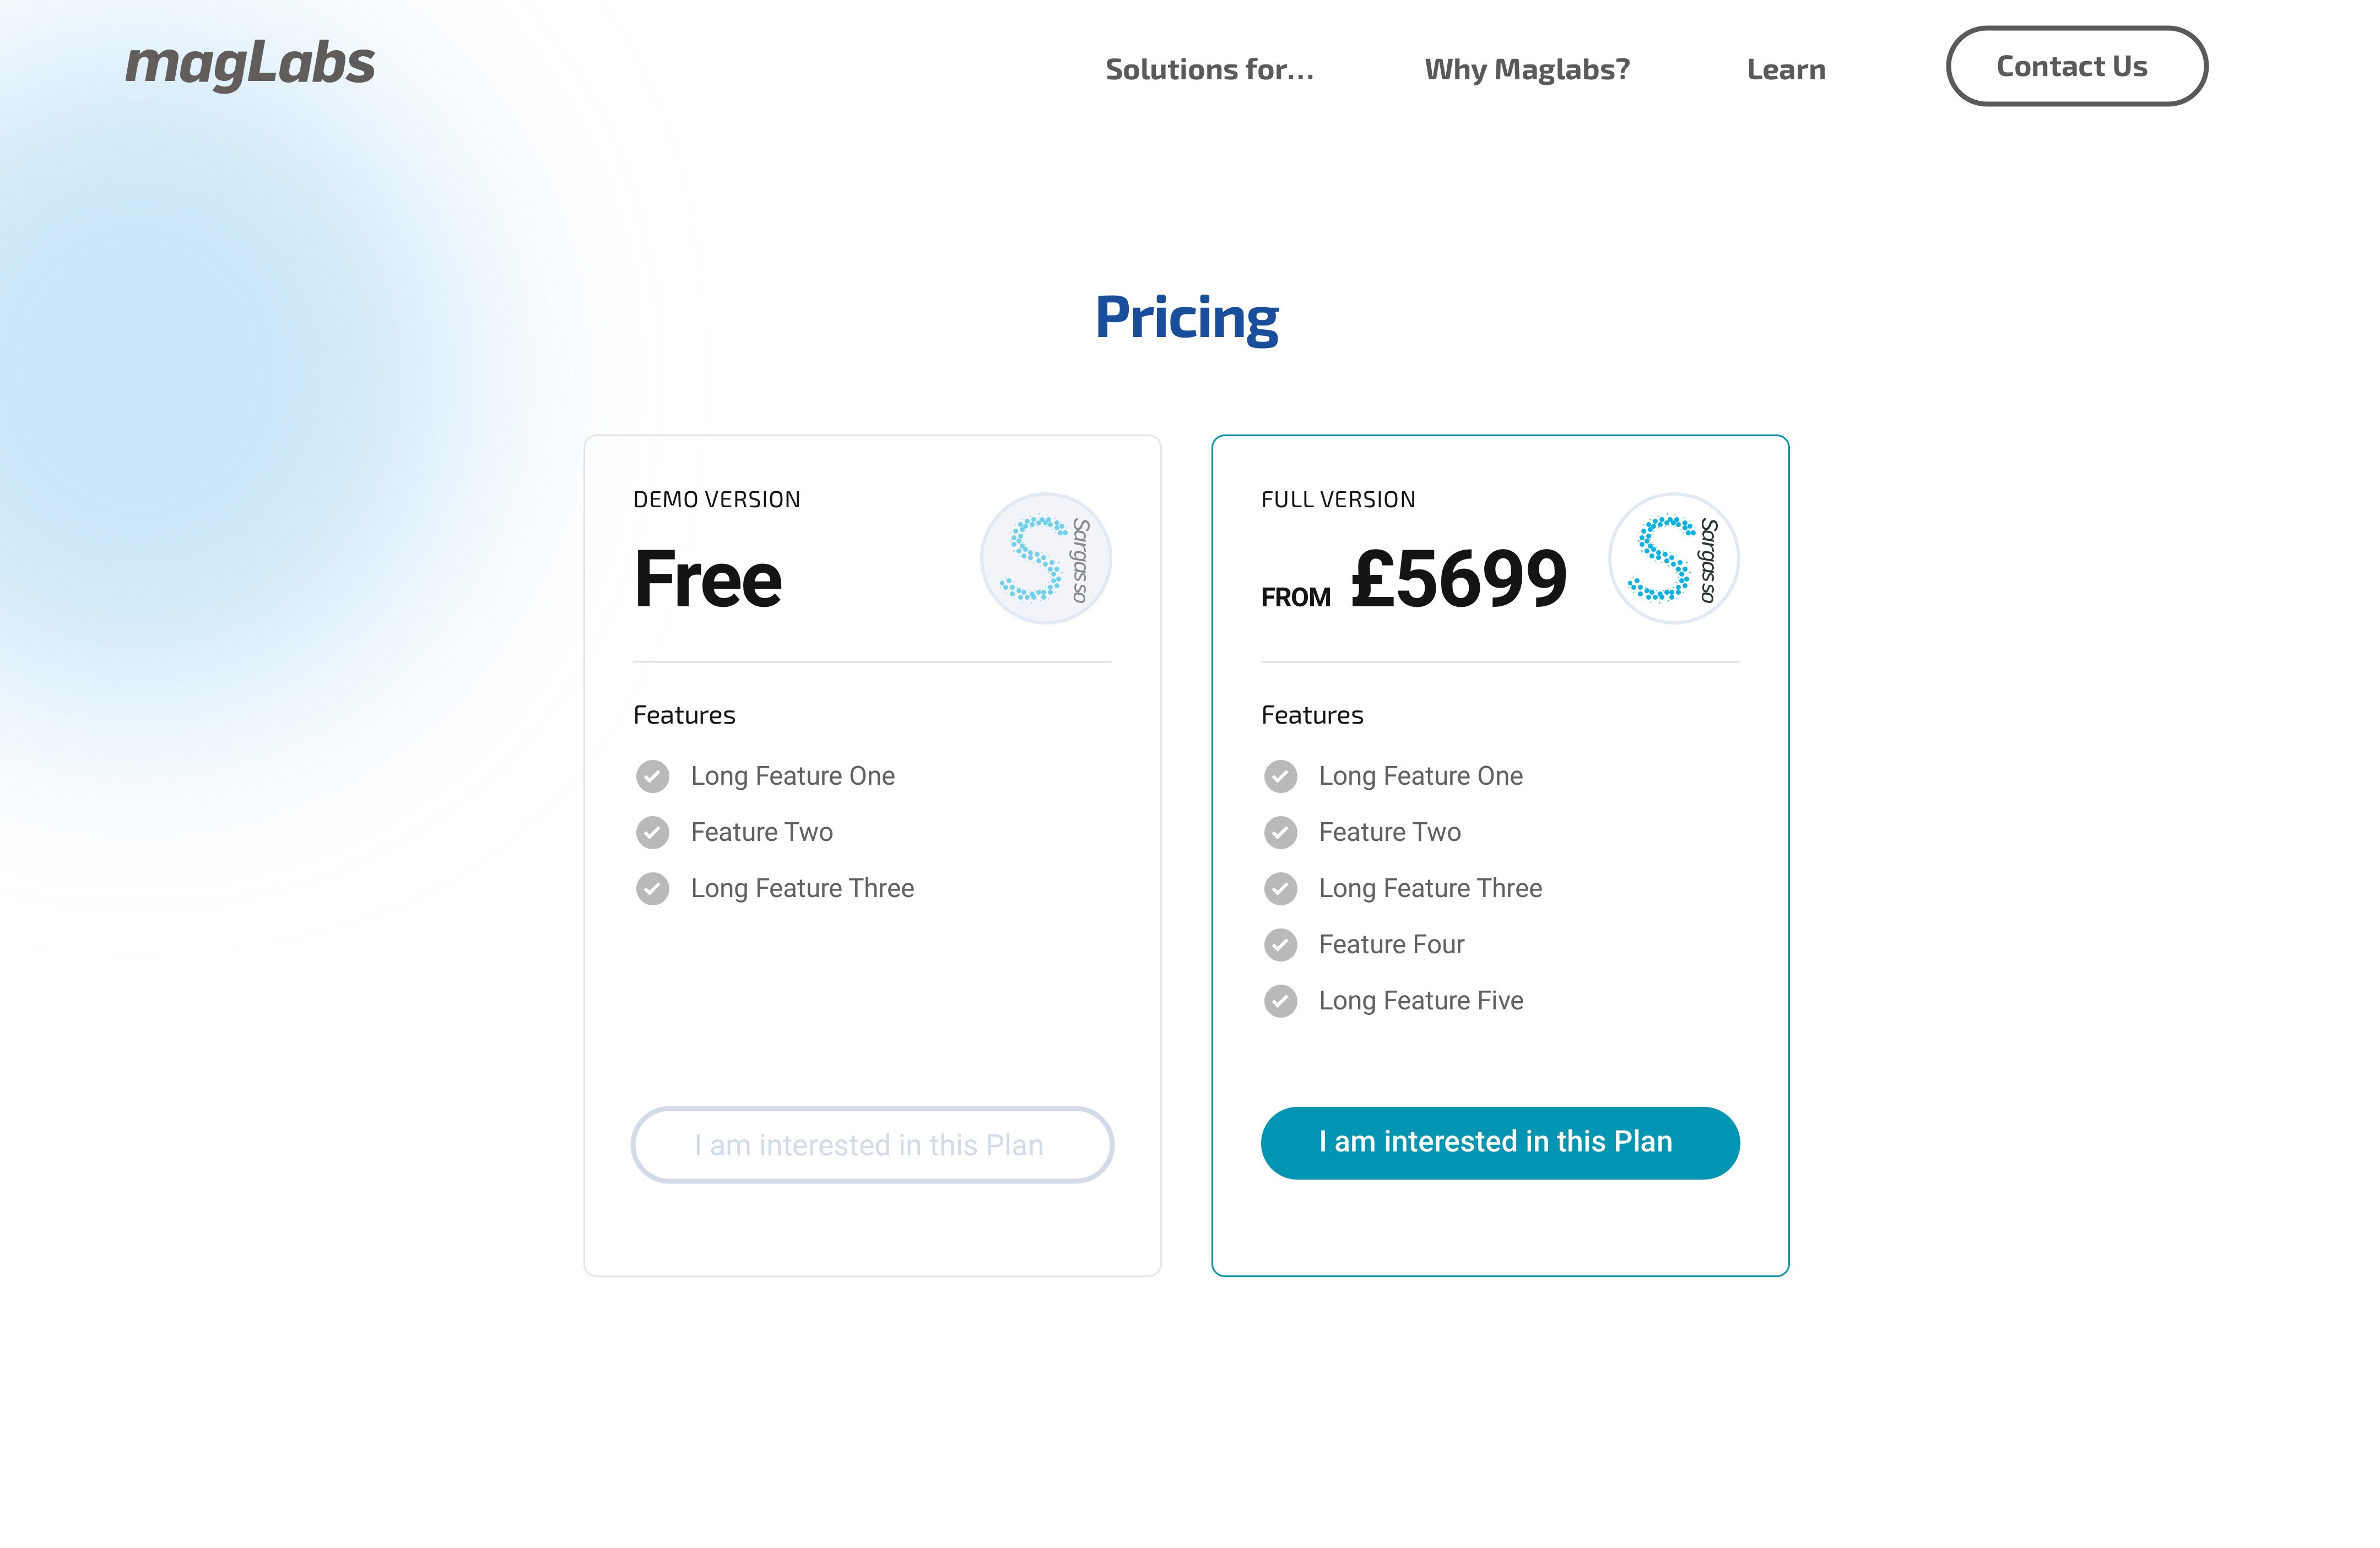2380x1548 pixels.
Task: Open the Learn navigation item
Action: coord(1786,69)
